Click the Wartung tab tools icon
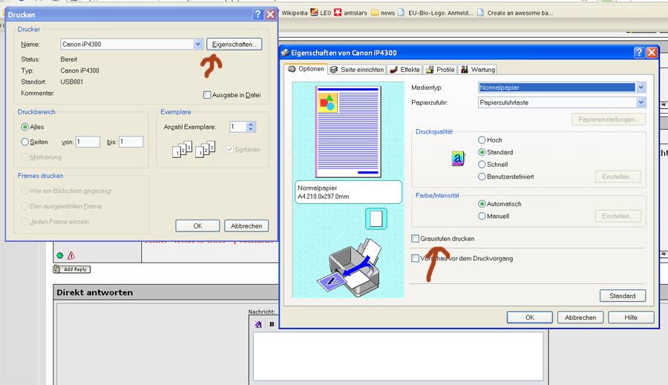The image size is (668, 385). click(465, 70)
